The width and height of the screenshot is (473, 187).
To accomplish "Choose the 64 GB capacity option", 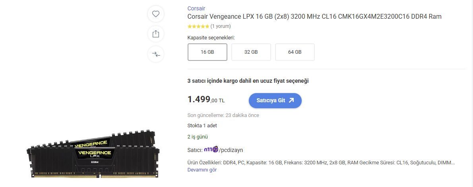I will coord(295,52).
